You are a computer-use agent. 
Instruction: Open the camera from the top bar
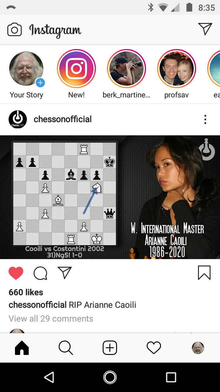click(14, 30)
